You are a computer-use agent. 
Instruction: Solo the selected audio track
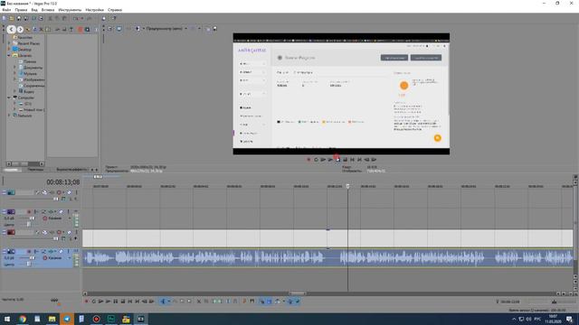tap(69, 252)
